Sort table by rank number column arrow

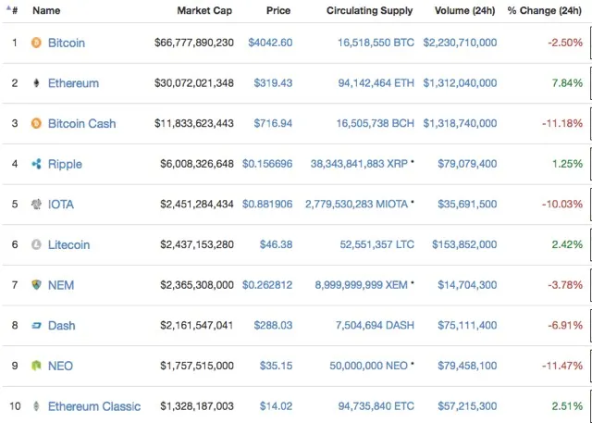tap(8, 7)
